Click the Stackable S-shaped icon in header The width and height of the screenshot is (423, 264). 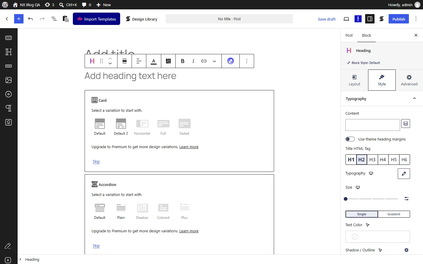(382, 19)
